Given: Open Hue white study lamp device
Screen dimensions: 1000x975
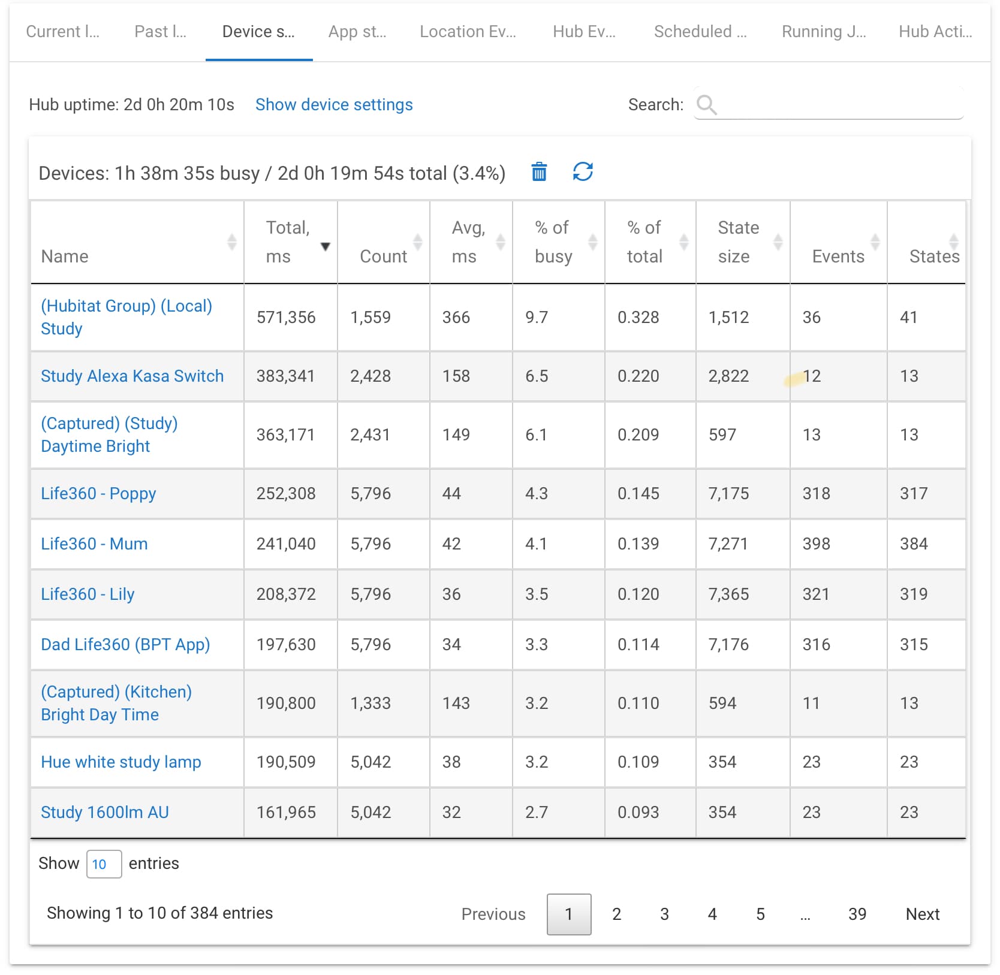Looking at the screenshot, I should pos(121,762).
